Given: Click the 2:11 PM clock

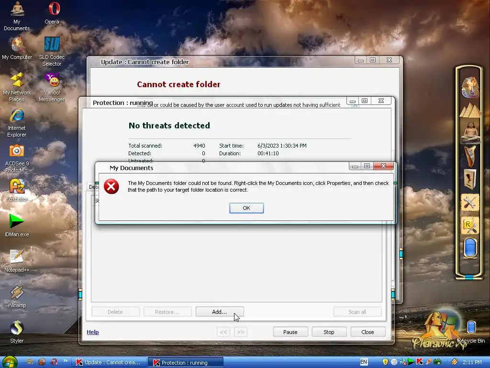Looking at the screenshot, I should coord(472,362).
